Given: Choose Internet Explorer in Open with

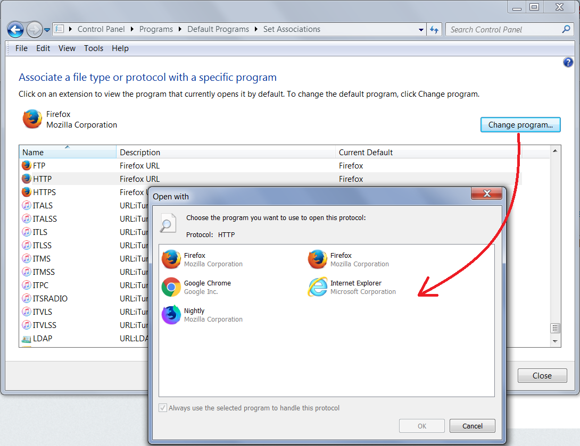Looking at the screenshot, I should click(x=352, y=287).
